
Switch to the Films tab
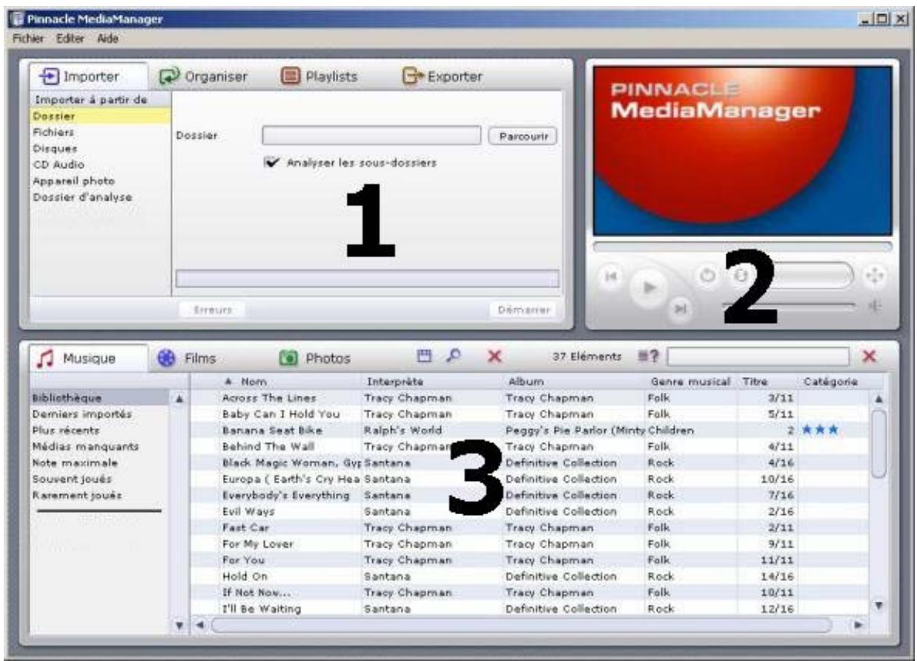click(x=186, y=359)
